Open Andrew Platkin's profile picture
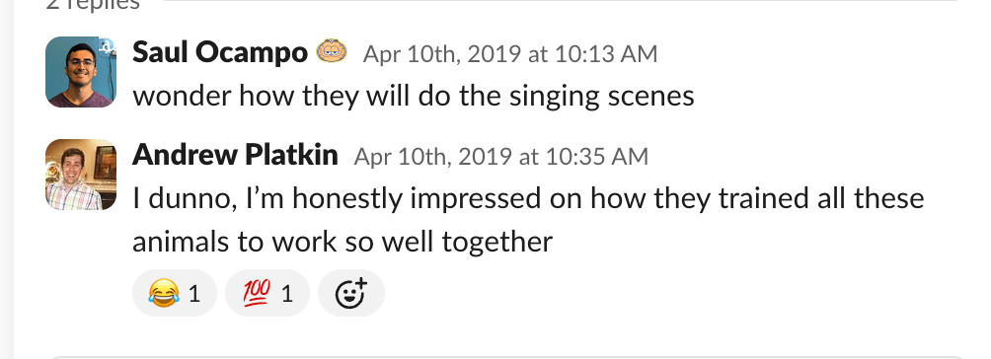 81,174
